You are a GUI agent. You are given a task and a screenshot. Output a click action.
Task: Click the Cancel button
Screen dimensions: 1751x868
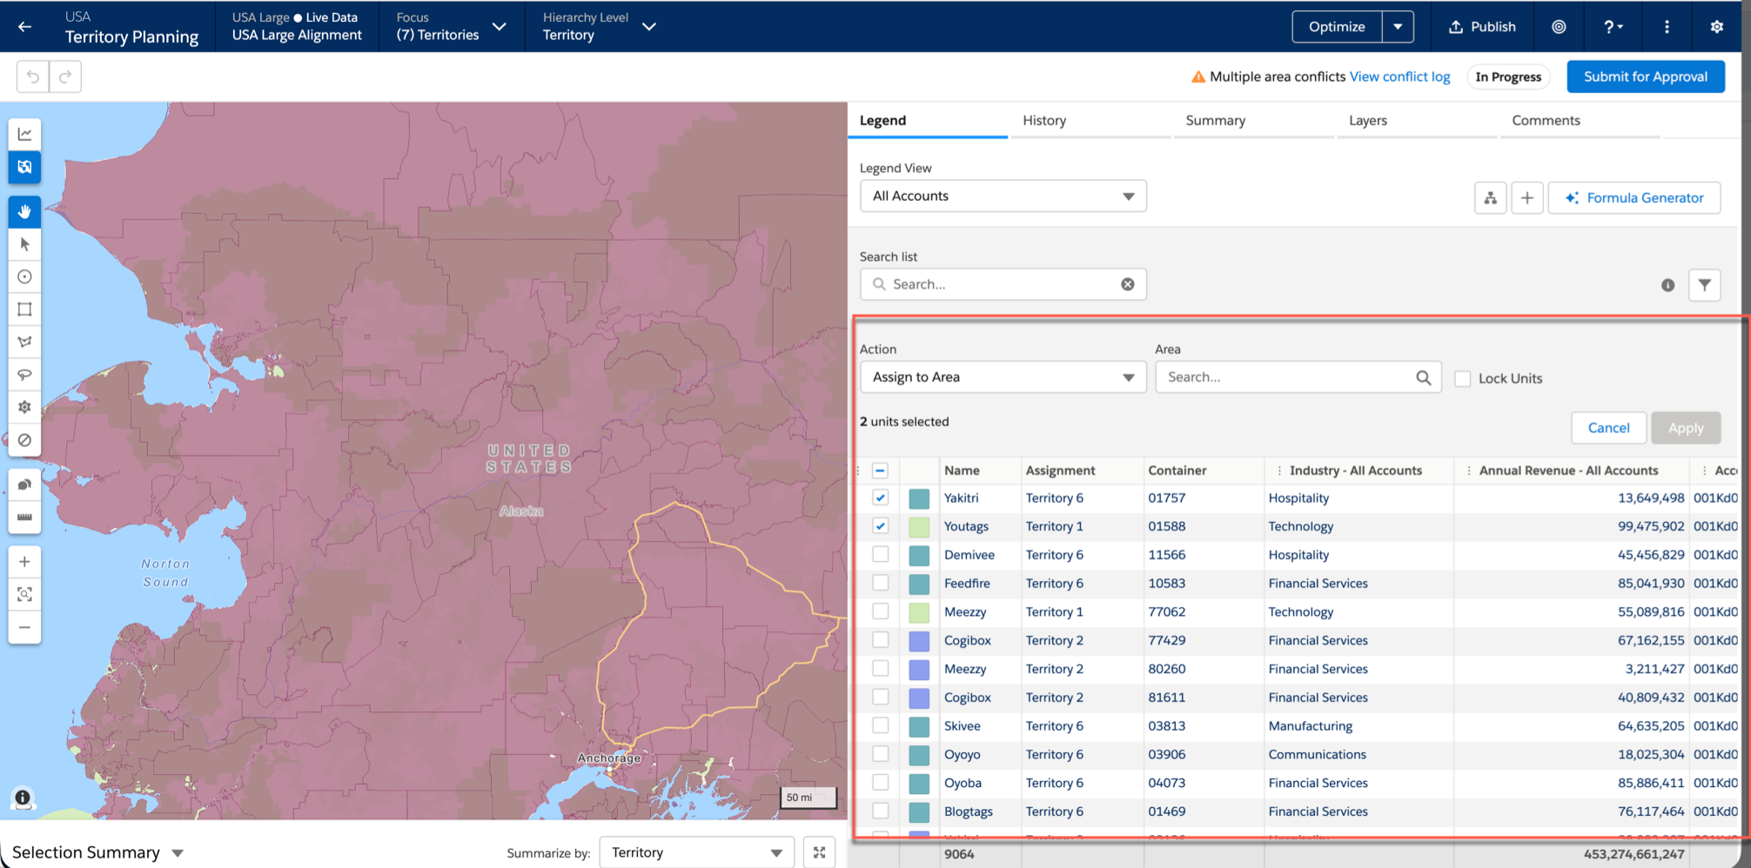[1608, 428]
